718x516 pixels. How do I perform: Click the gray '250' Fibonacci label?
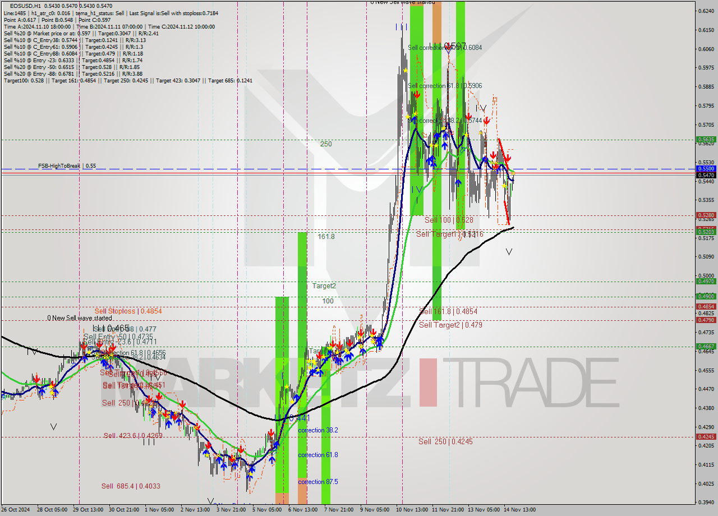[x=326, y=144]
